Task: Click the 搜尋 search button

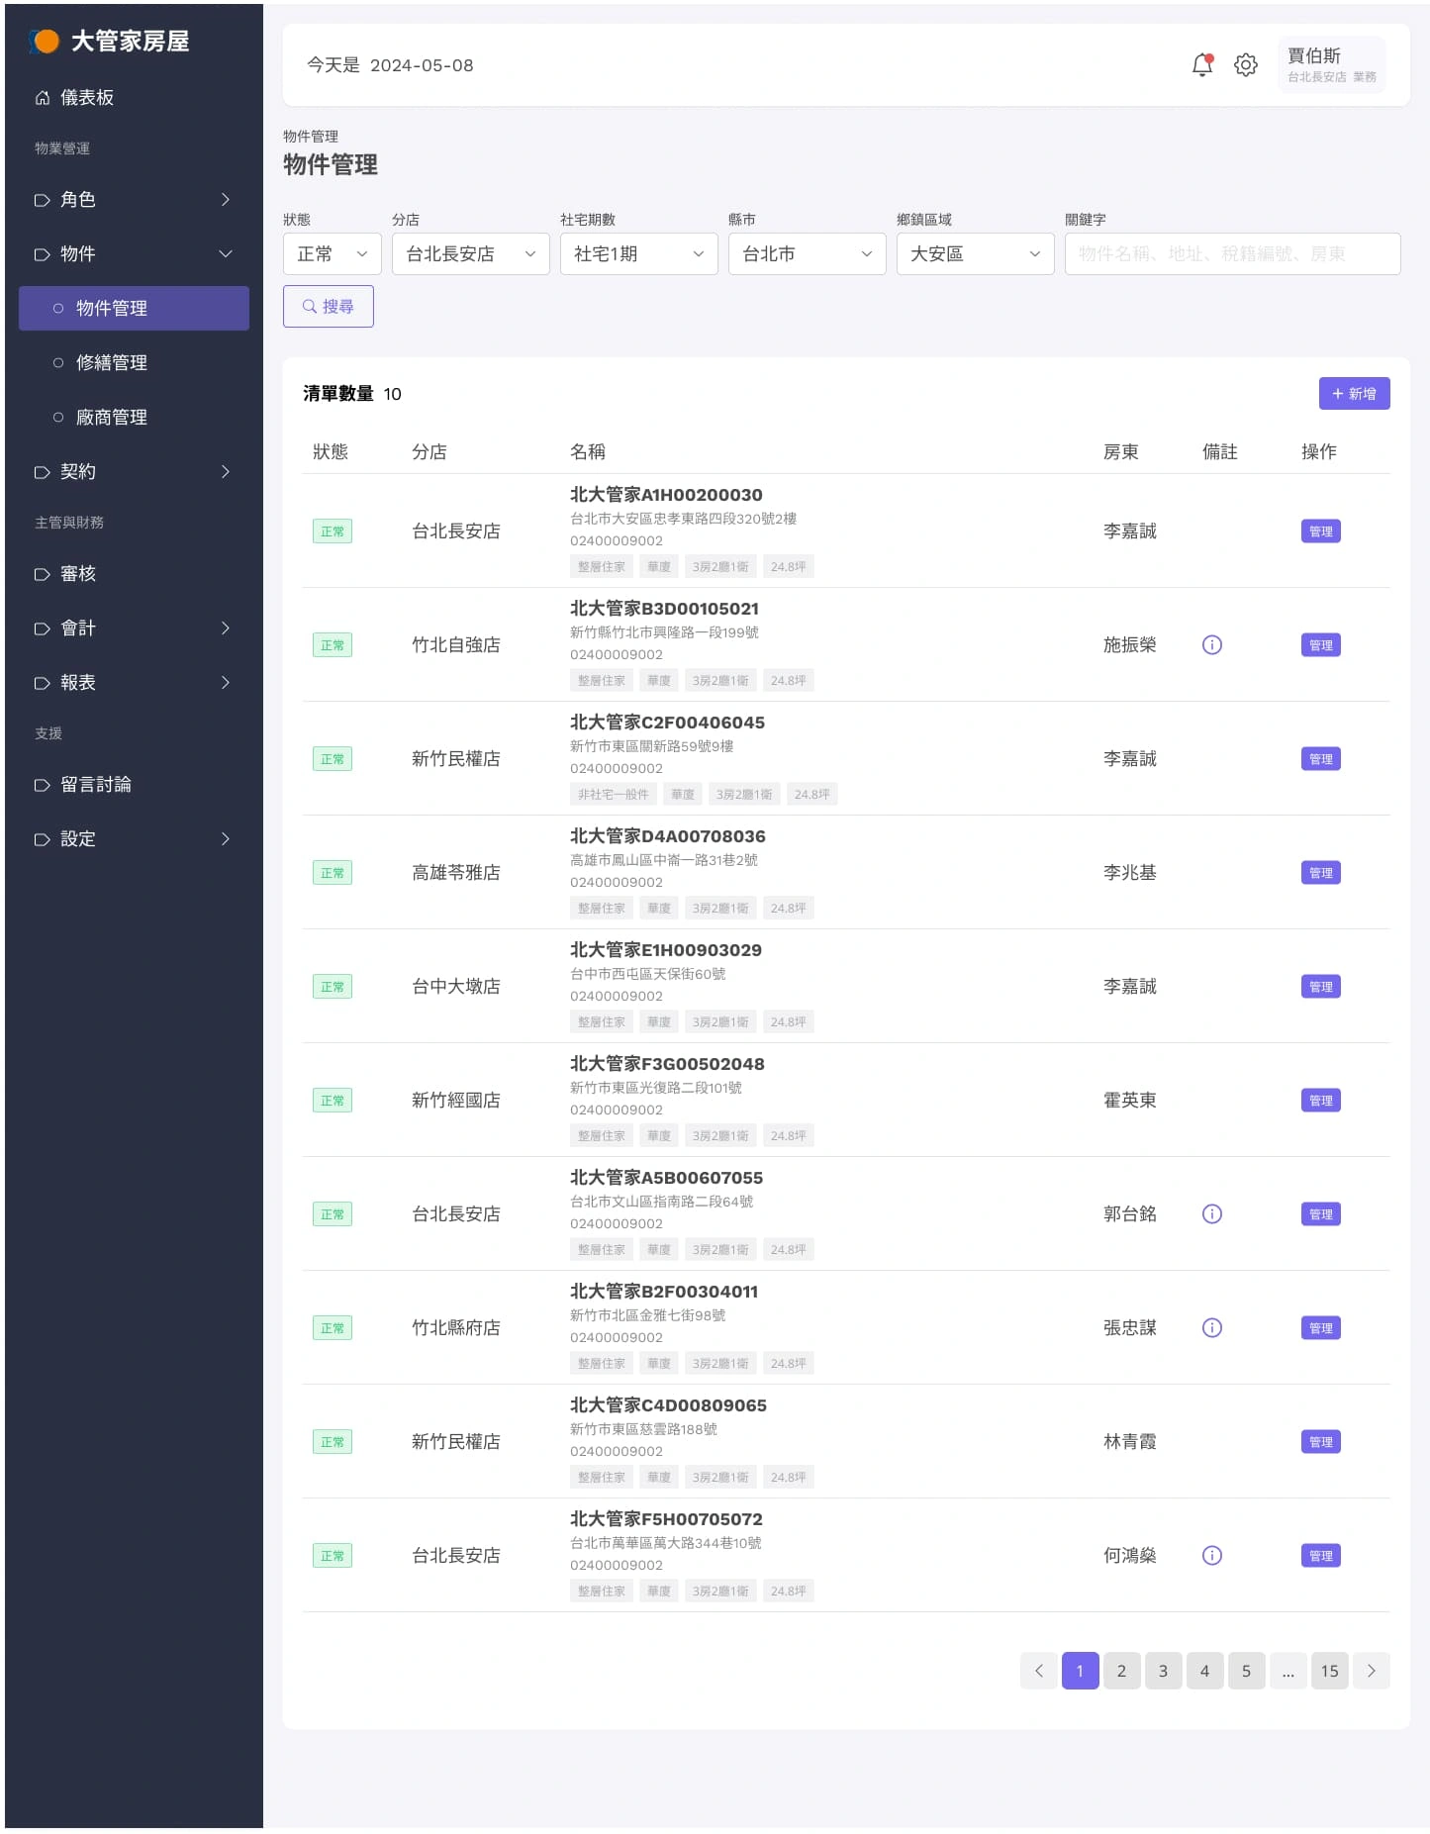Action: tap(328, 307)
